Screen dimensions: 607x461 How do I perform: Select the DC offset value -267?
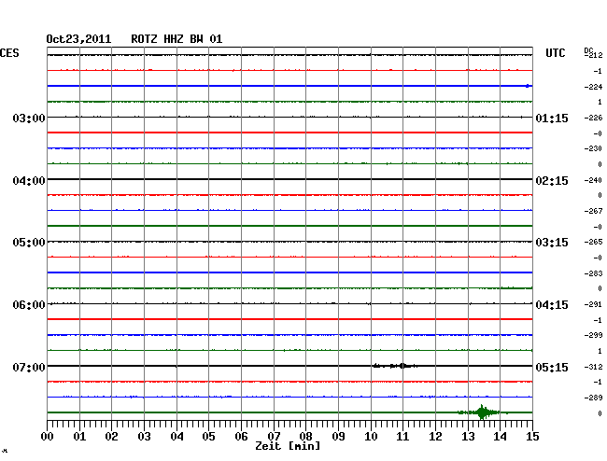point(593,211)
